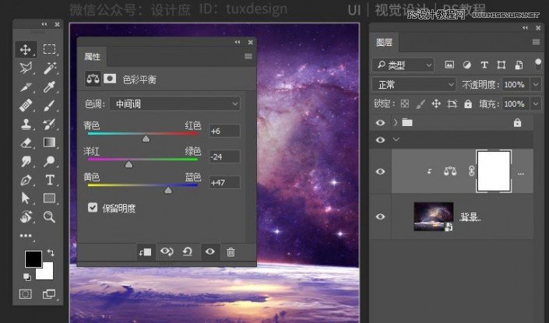
Task: Click the clip-to-layer button in Properties
Action: (146, 252)
